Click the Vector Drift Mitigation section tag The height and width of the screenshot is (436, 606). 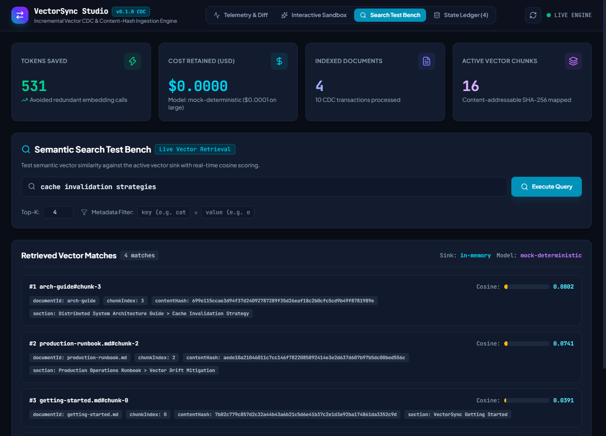pyautogui.click(x=124, y=370)
